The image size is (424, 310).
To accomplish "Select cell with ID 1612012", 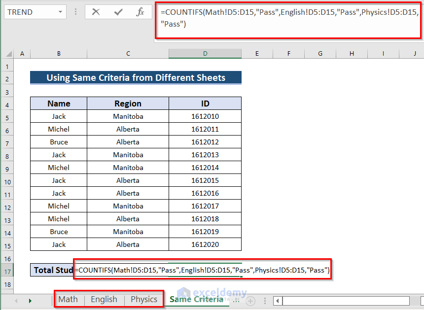I will click(205, 142).
